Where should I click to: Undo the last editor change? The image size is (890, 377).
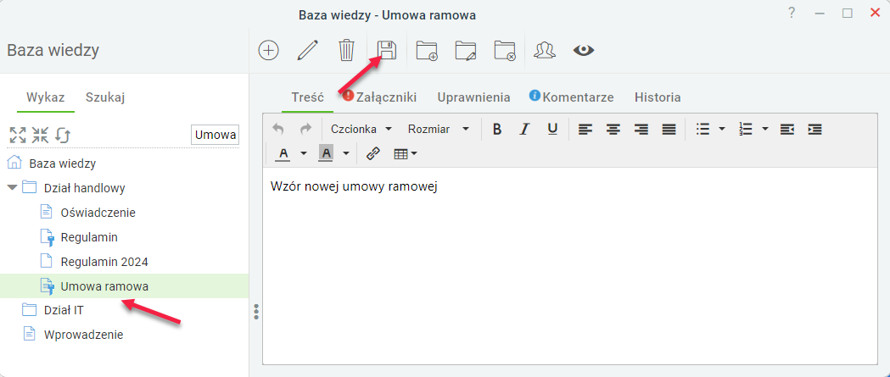(x=278, y=130)
